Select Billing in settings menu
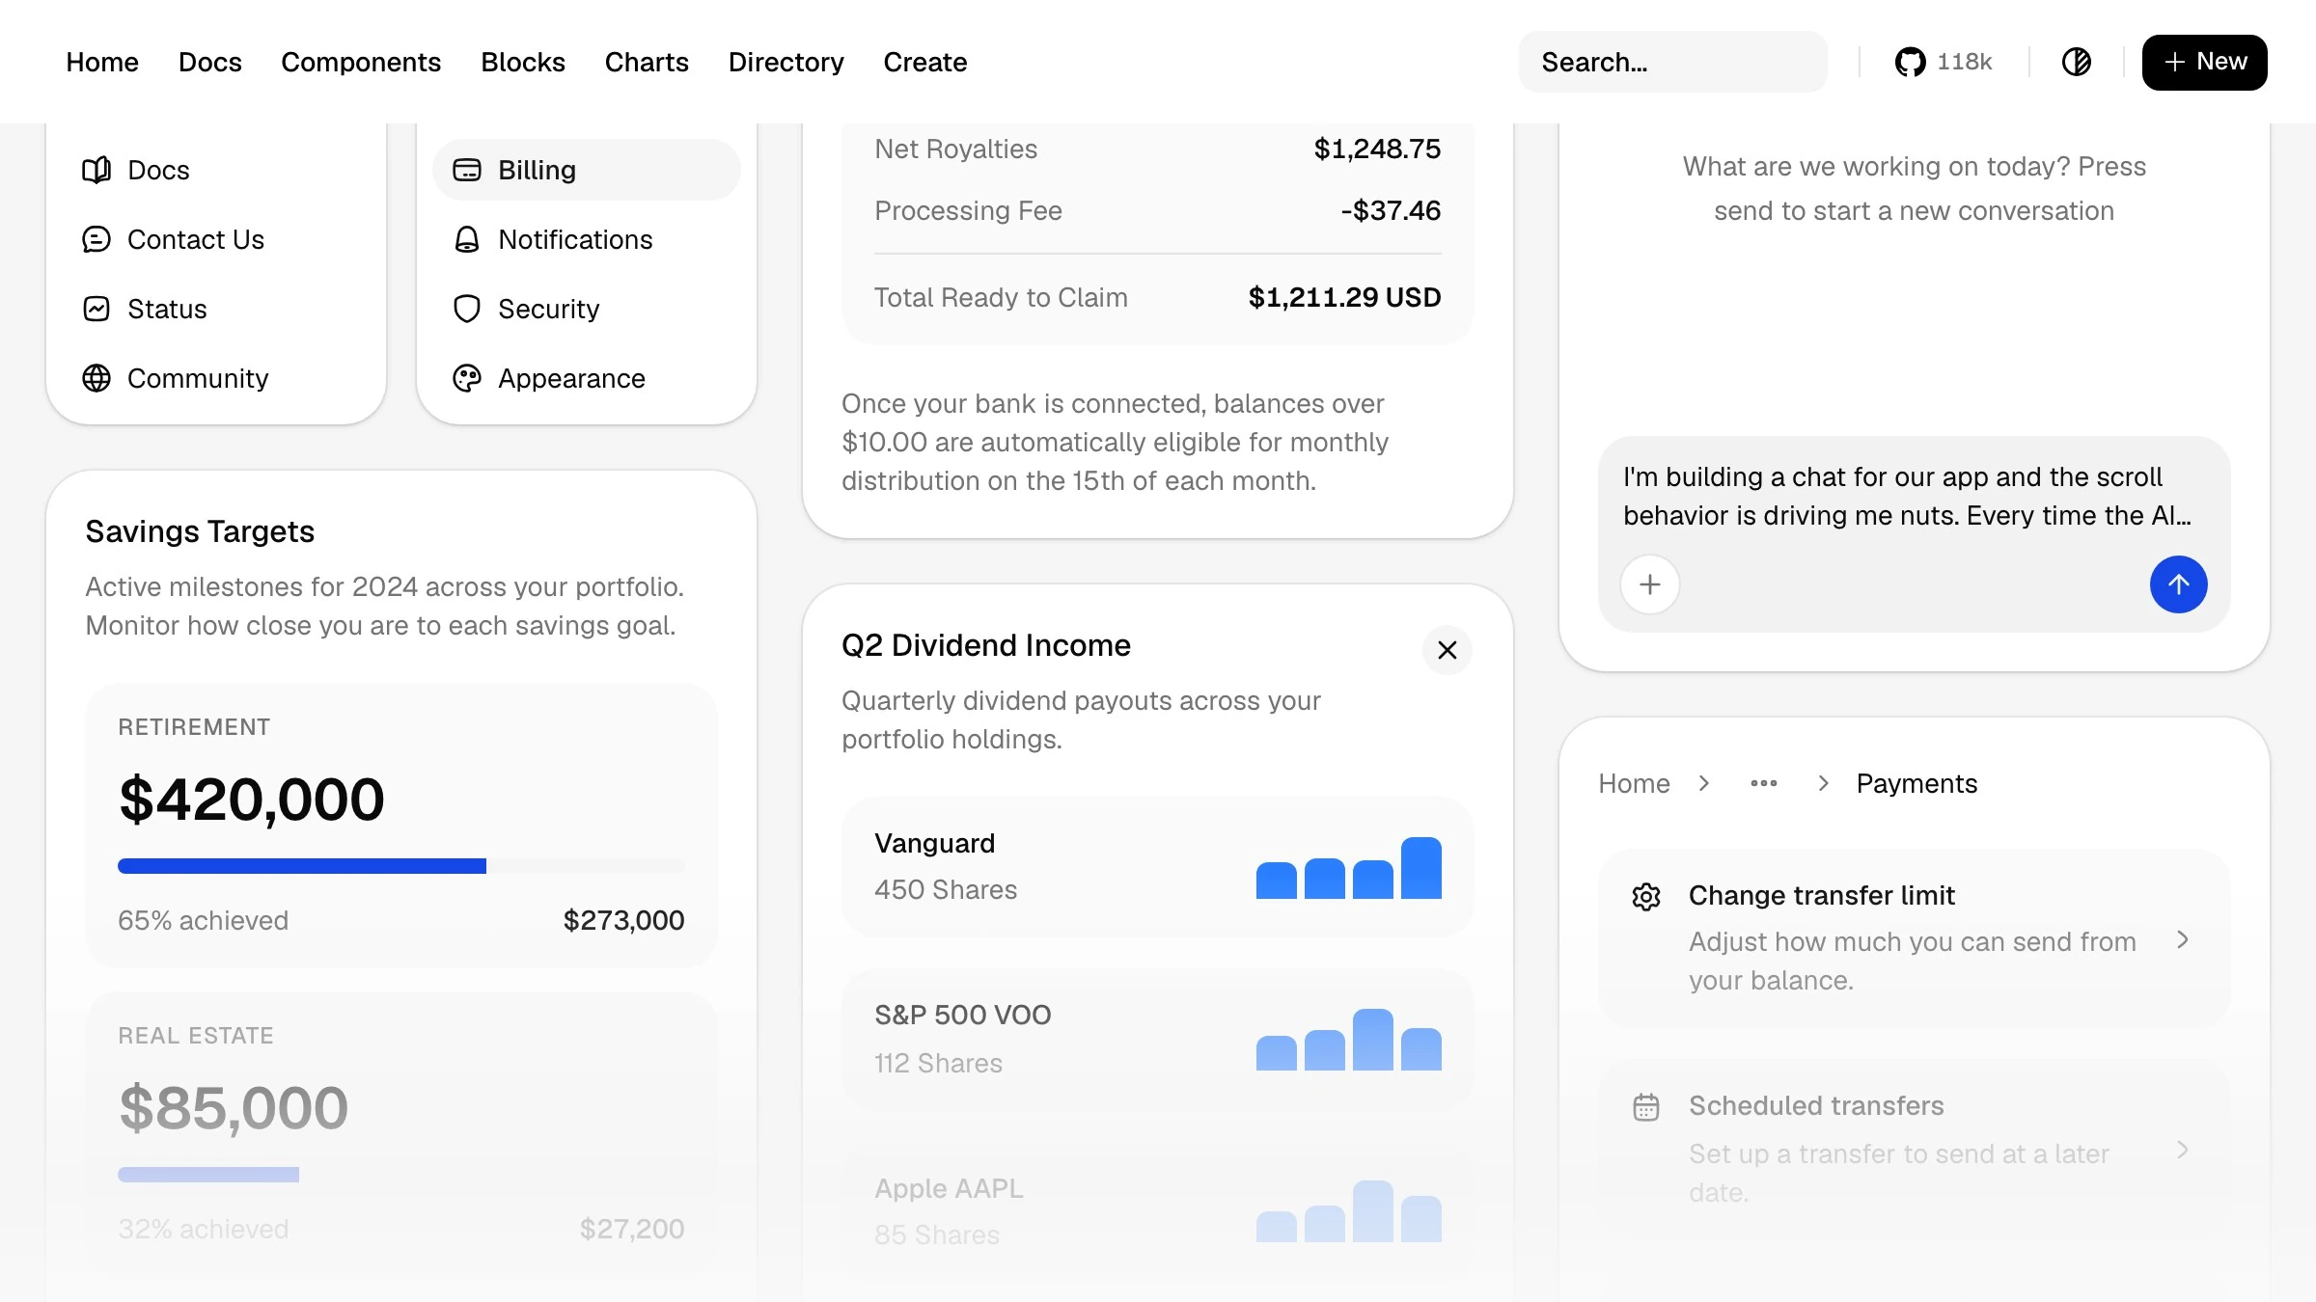Viewport: 2316px width, 1302px height. point(586,170)
